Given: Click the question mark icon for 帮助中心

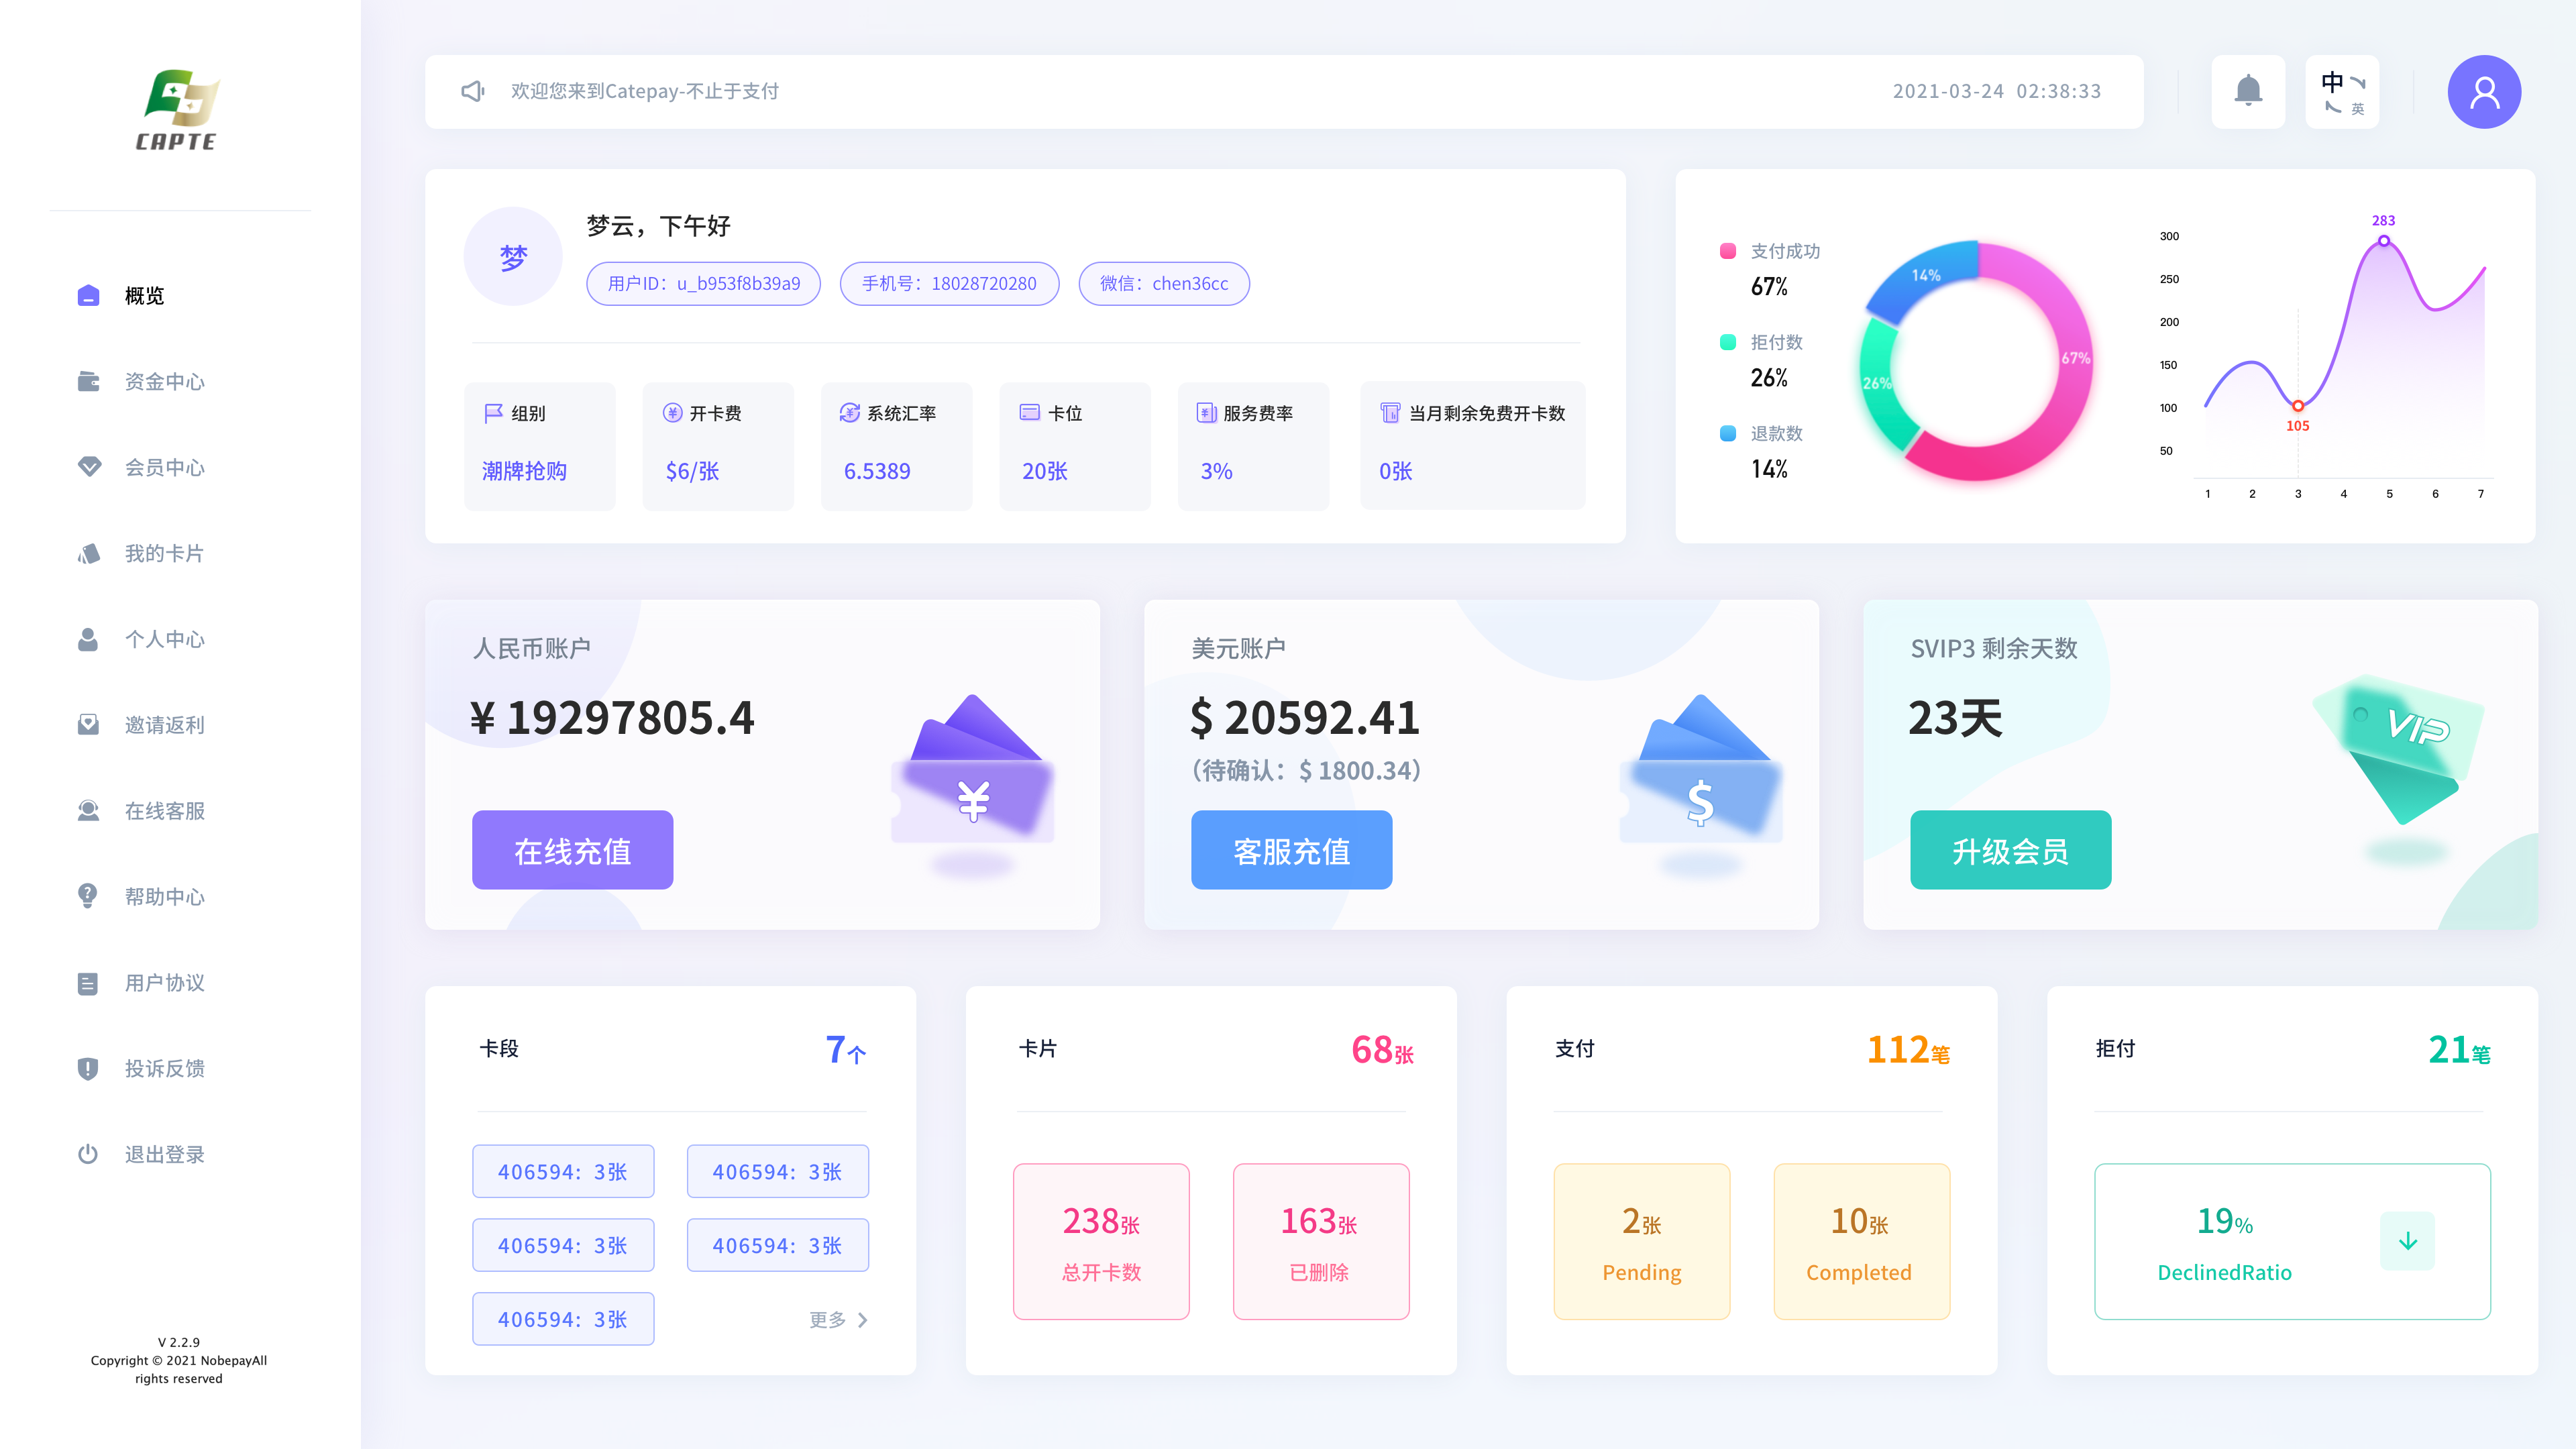Looking at the screenshot, I should [x=88, y=896].
